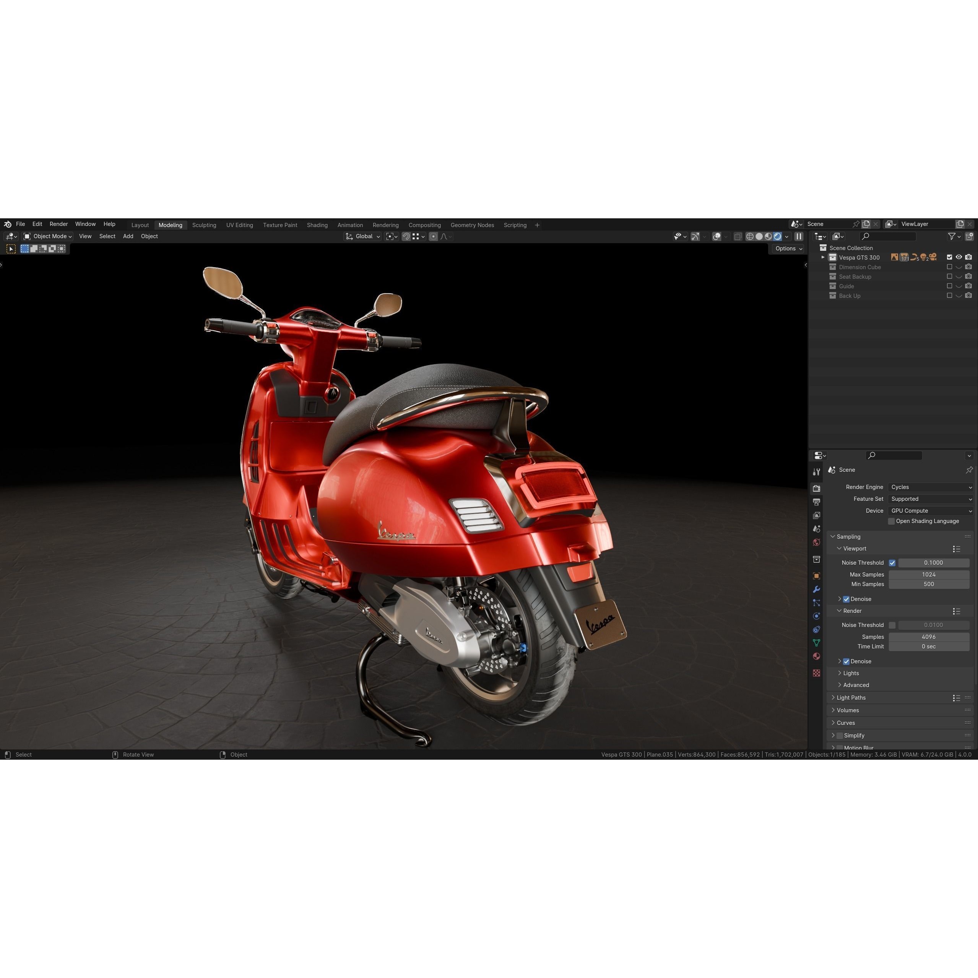
Task: Toggle proportional editing
Action: (433, 236)
